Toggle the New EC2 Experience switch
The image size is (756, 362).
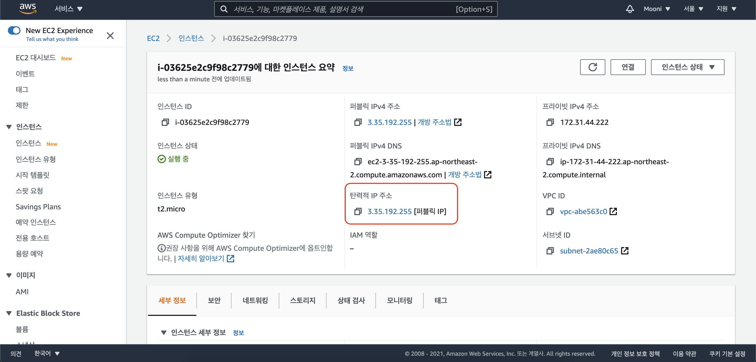pyautogui.click(x=14, y=30)
